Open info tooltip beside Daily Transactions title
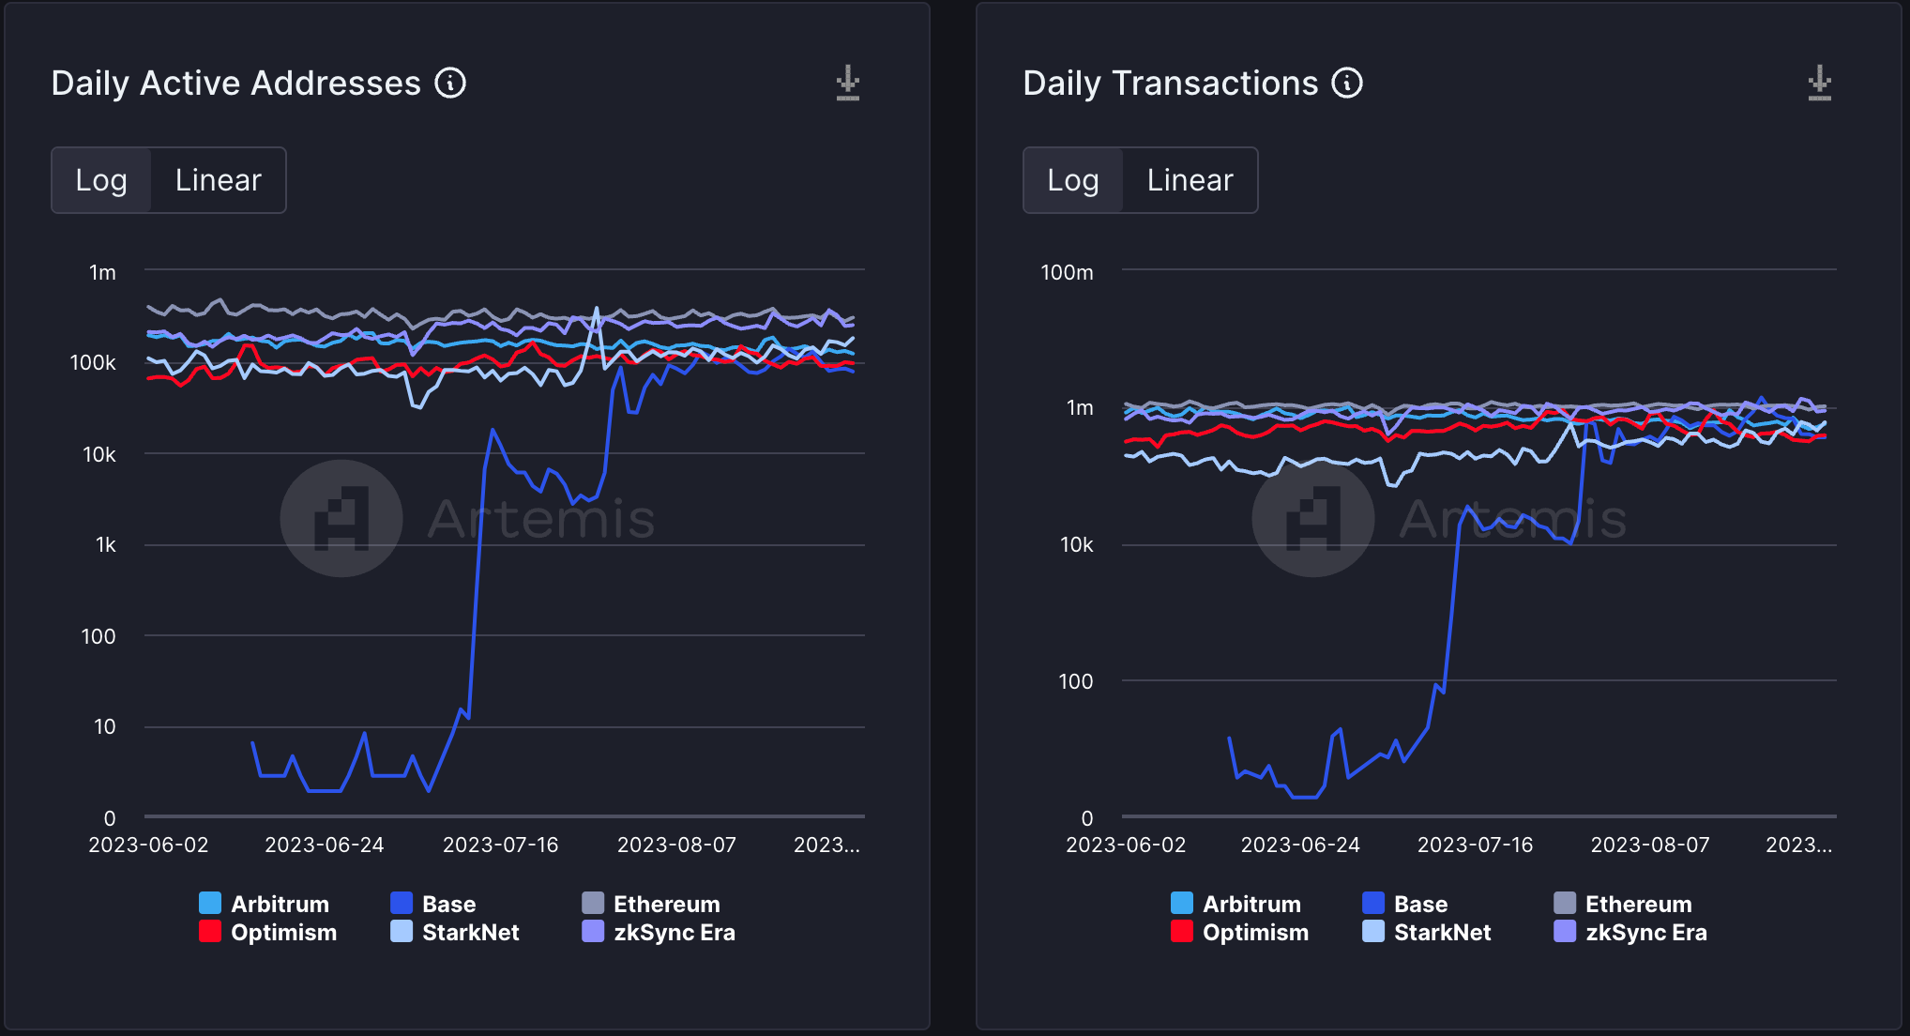This screenshot has width=1910, height=1036. click(x=1348, y=83)
